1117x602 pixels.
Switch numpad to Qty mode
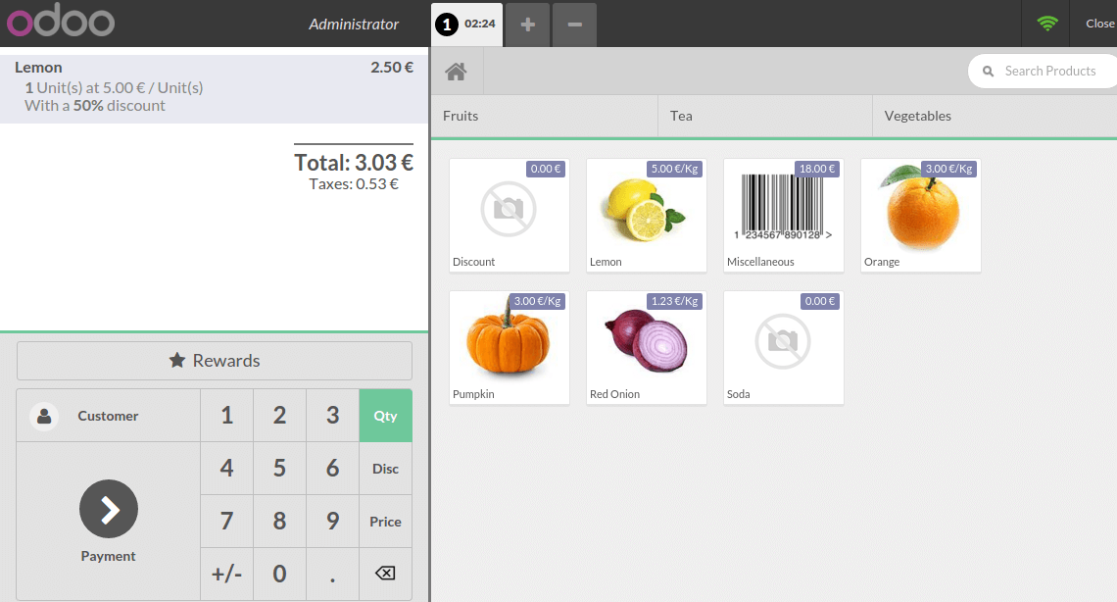pyautogui.click(x=385, y=415)
